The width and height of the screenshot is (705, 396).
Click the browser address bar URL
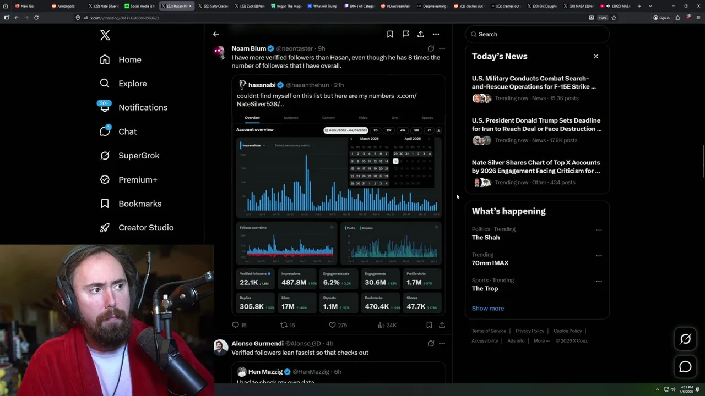click(124, 18)
